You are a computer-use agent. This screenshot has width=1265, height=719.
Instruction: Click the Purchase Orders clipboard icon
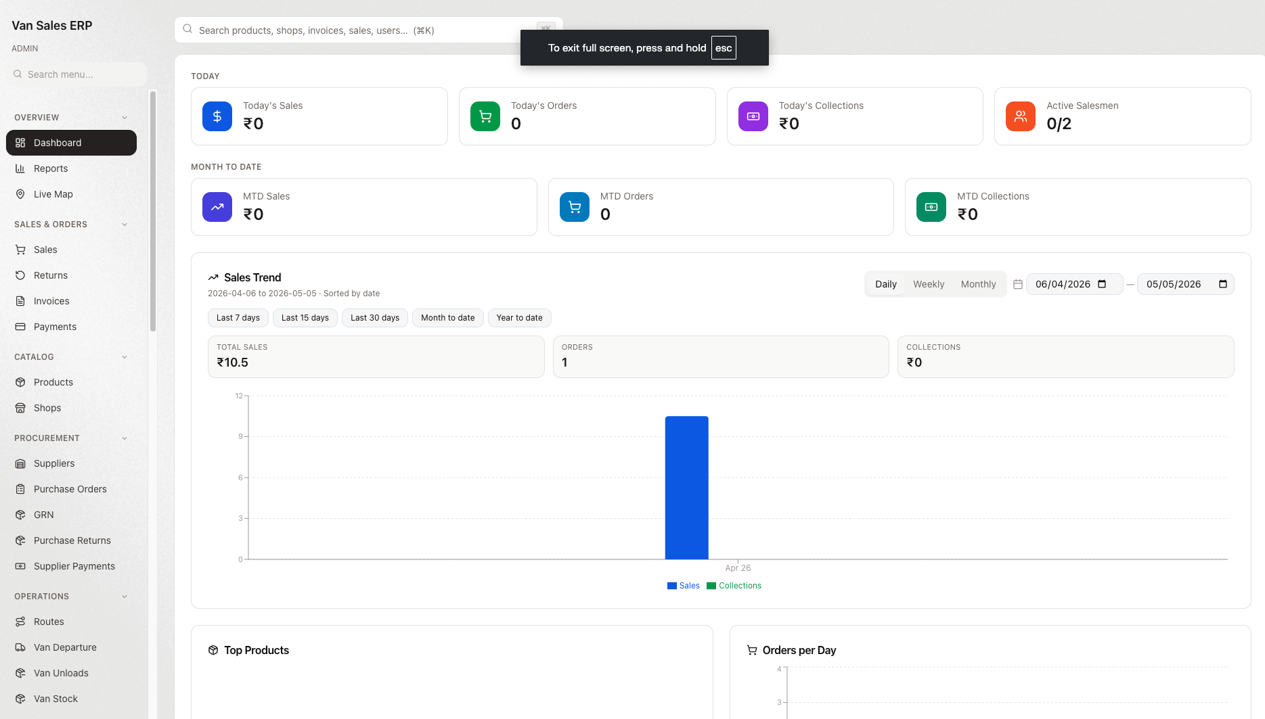click(20, 489)
